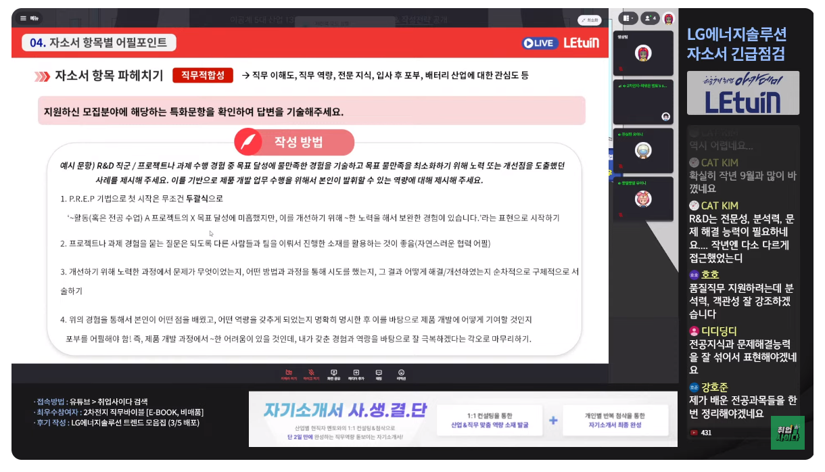Click CAT KIM's avatar above 확실히 작년 9월과
The width and height of the screenshot is (825, 472).
693,162
